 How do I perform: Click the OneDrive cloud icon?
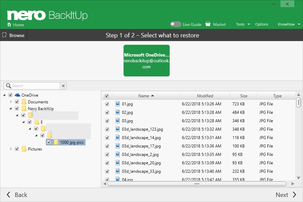(x=18, y=95)
